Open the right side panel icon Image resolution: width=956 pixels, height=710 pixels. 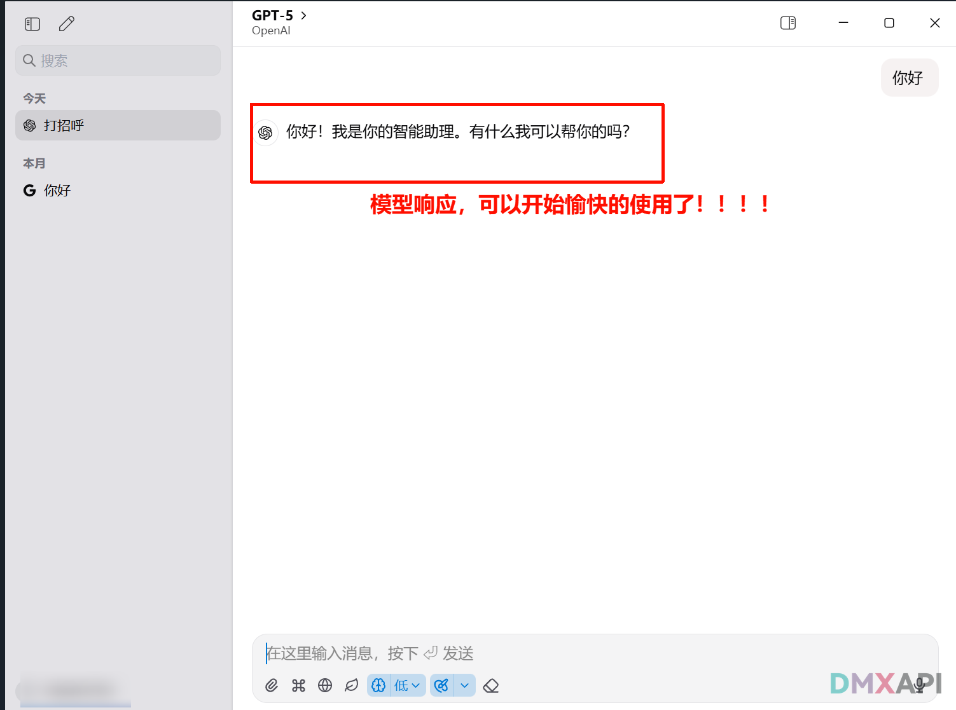click(x=788, y=23)
